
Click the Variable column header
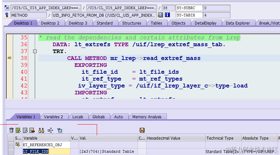(x=47, y=138)
